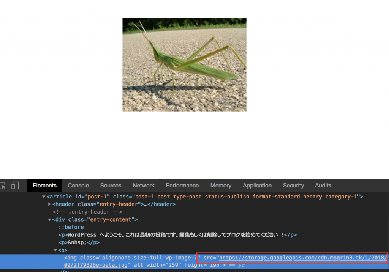Select the ::before pseudo-element row
Image resolution: width=389 pixels, height=272 pixels.
pos(71,227)
